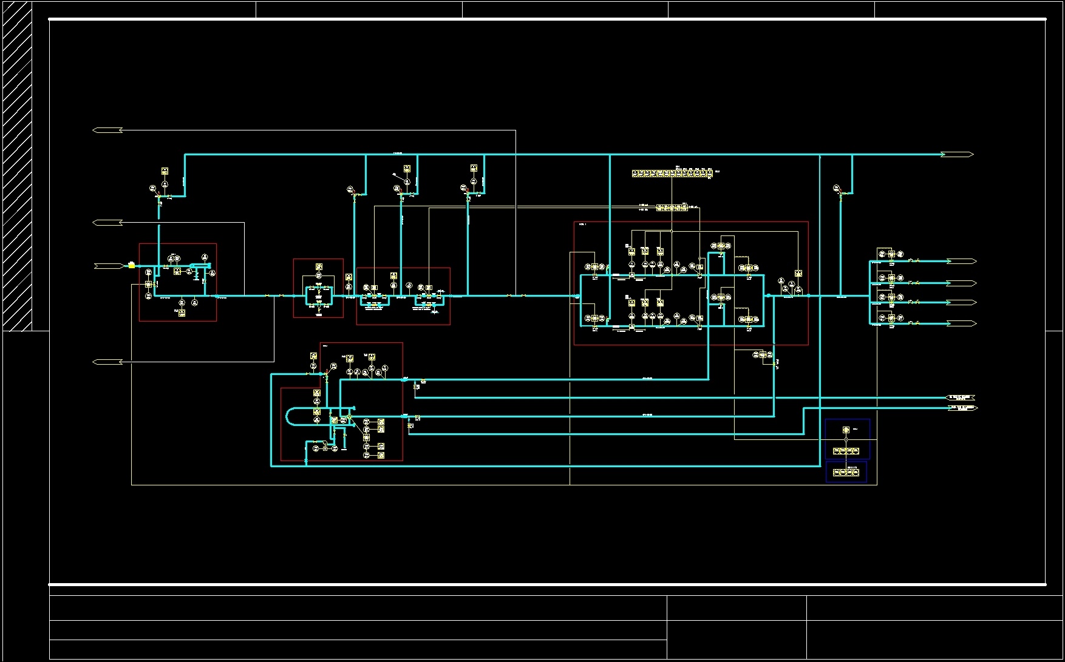This screenshot has height=662, width=1065.
Task: Select the circular instrument on the far-right riser
Action: pyautogui.click(x=836, y=188)
